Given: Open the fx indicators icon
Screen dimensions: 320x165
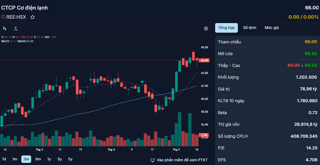Looking at the screenshot, I should coord(16,28).
